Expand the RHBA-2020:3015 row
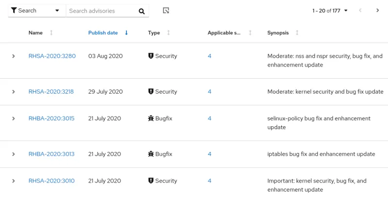This screenshot has width=388, height=200. pos(14,118)
